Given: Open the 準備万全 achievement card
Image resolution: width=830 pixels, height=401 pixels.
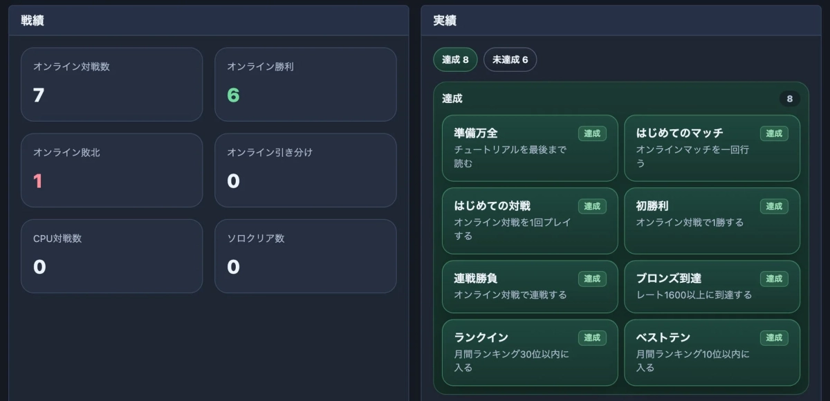Looking at the screenshot, I should pos(529,148).
